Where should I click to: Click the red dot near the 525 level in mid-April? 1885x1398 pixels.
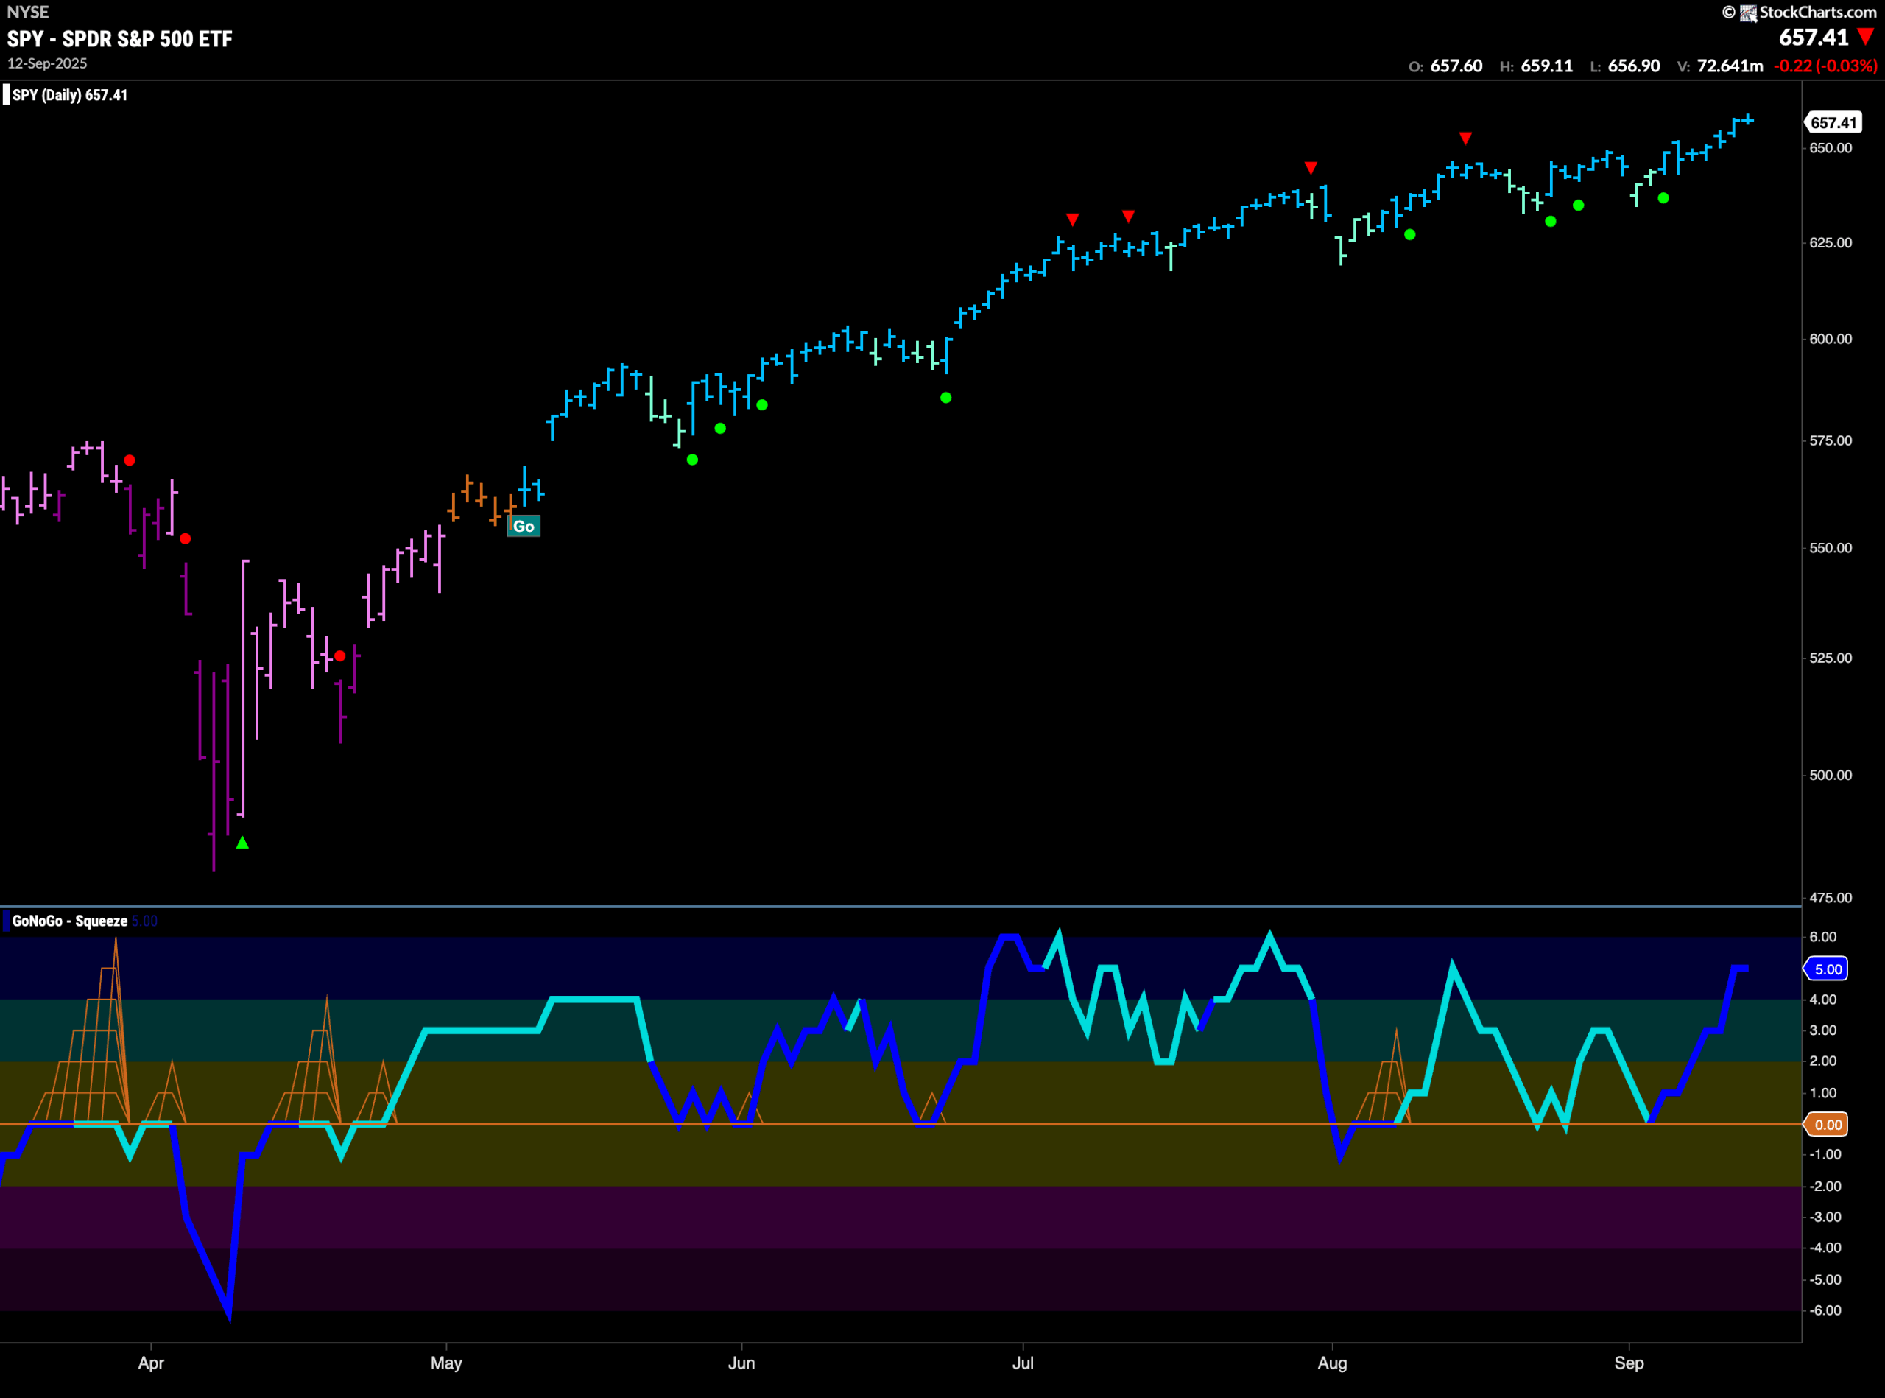click(x=340, y=656)
